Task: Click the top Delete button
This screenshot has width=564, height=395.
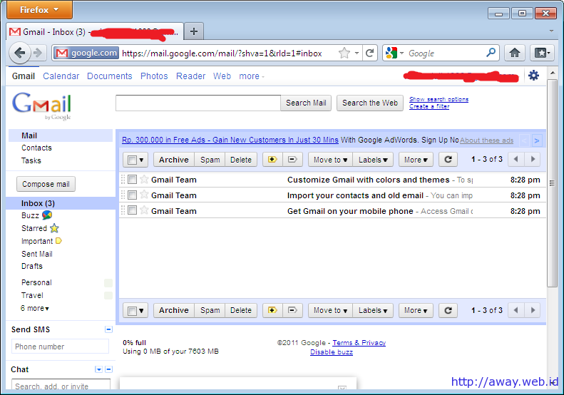Action: coord(241,160)
